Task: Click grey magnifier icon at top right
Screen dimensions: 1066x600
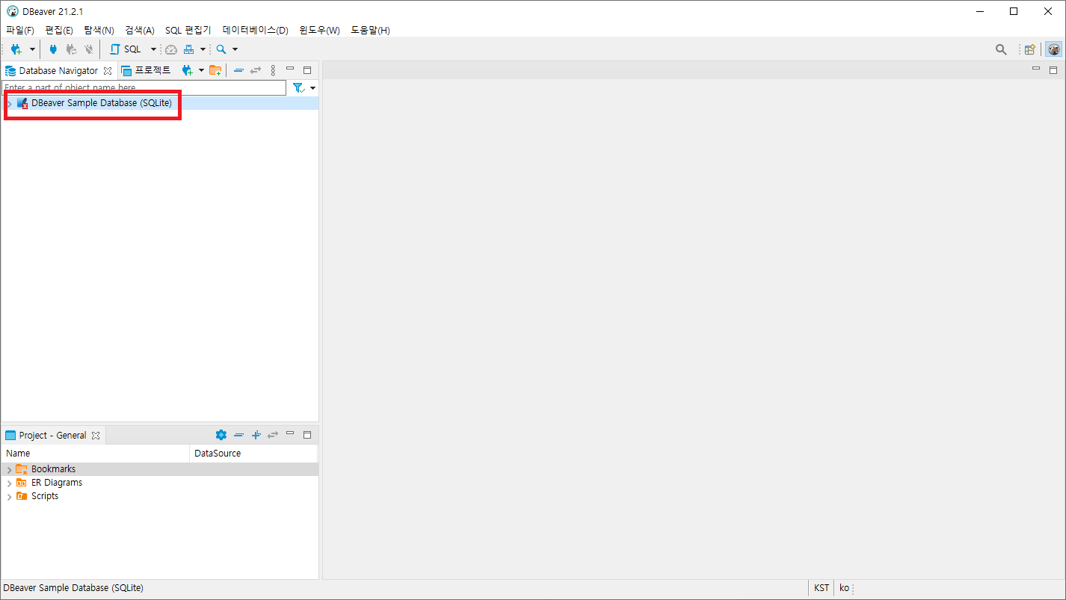Action: click(x=1001, y=49)
